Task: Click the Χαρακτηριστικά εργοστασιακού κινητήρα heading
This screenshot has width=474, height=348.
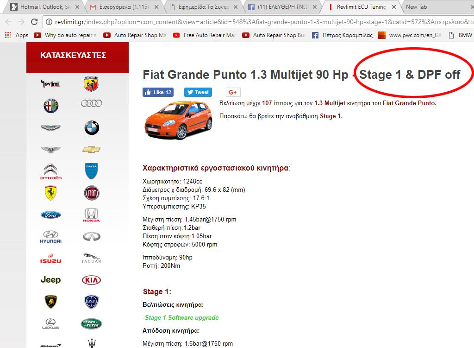Action: pyautogui.click(x=216, y=168)
